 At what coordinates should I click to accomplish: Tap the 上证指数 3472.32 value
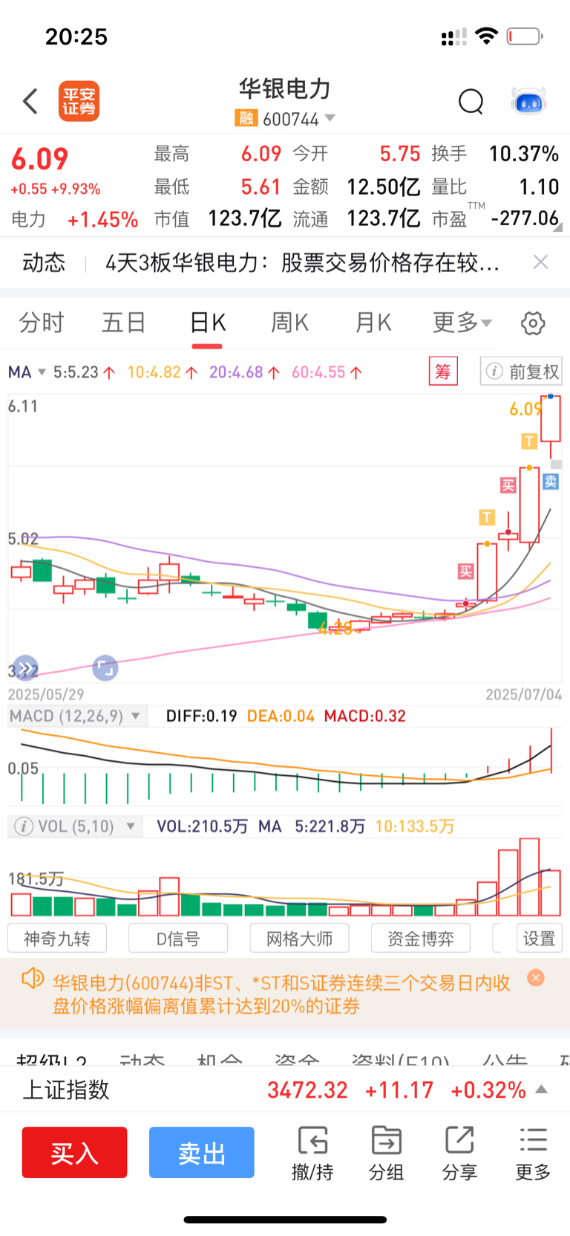click(307, 1090)
